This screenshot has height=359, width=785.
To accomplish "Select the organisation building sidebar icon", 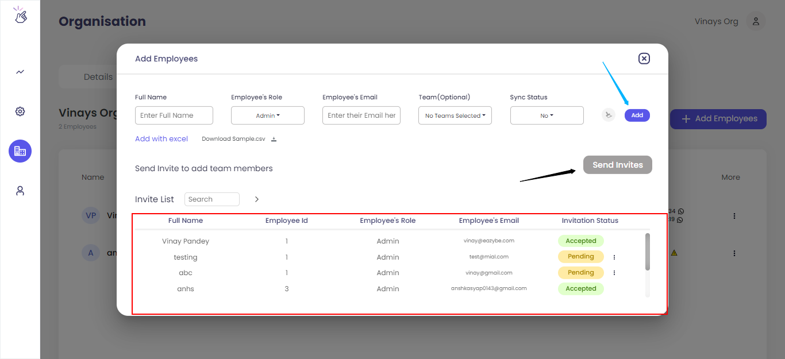I will [x=20, y=151].
